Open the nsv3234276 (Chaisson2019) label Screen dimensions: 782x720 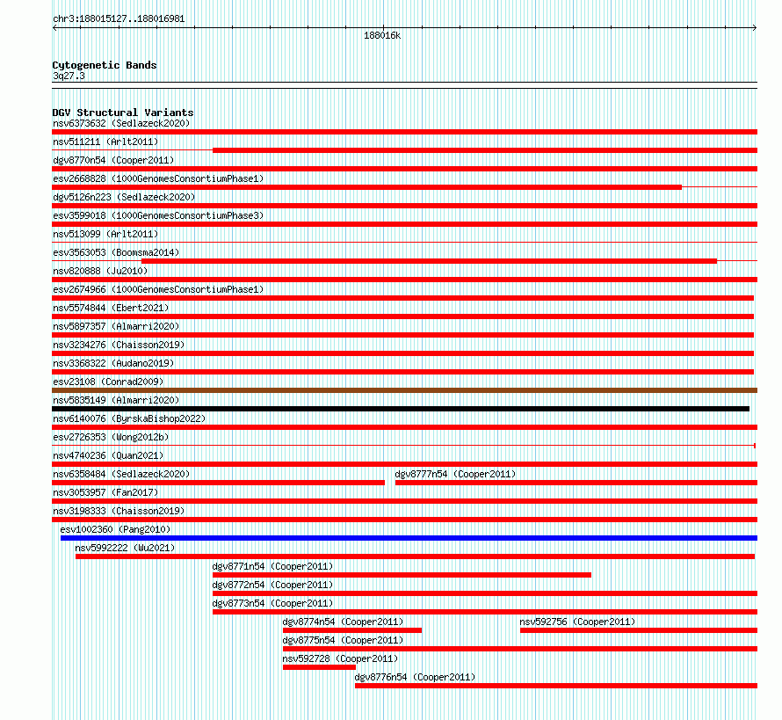point(119,345)
